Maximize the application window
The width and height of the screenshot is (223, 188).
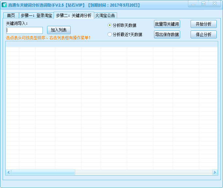(x=203, y=4)
